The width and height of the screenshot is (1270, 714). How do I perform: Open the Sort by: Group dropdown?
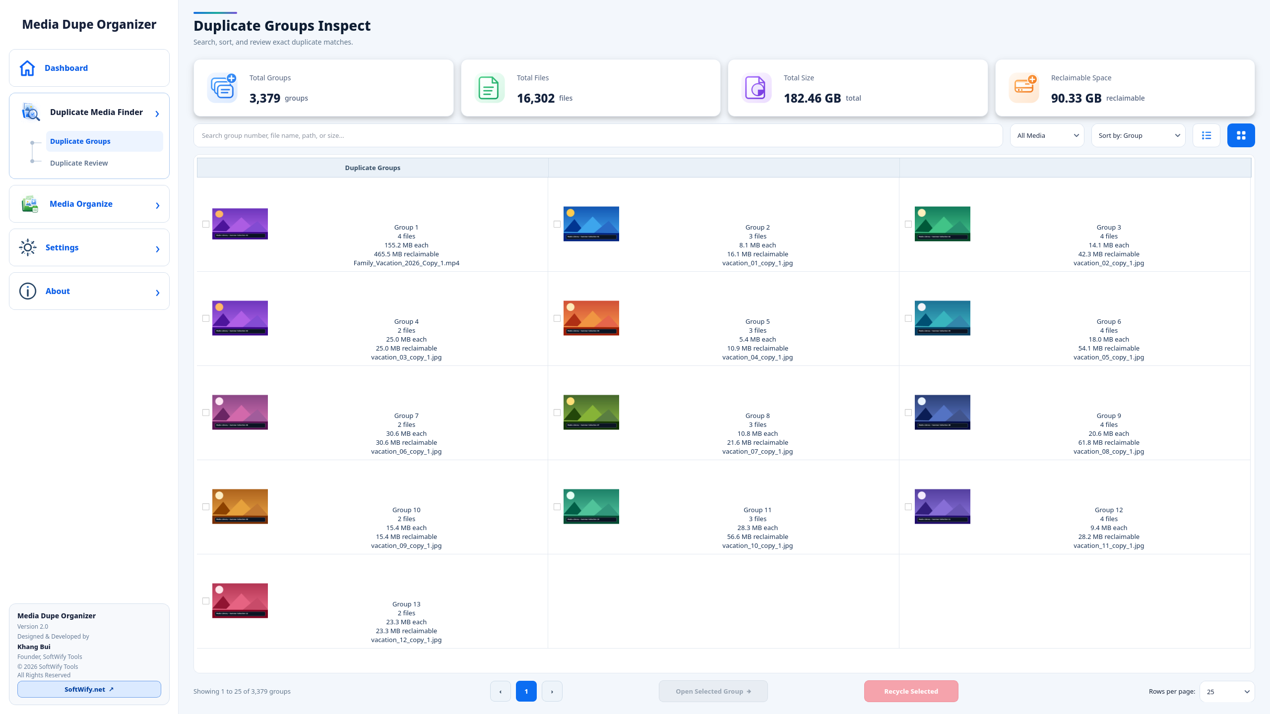[x=1139, y=135]
